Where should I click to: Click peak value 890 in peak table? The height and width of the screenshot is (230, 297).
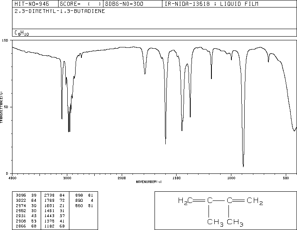pyautogui.click(x=79, y=200)
